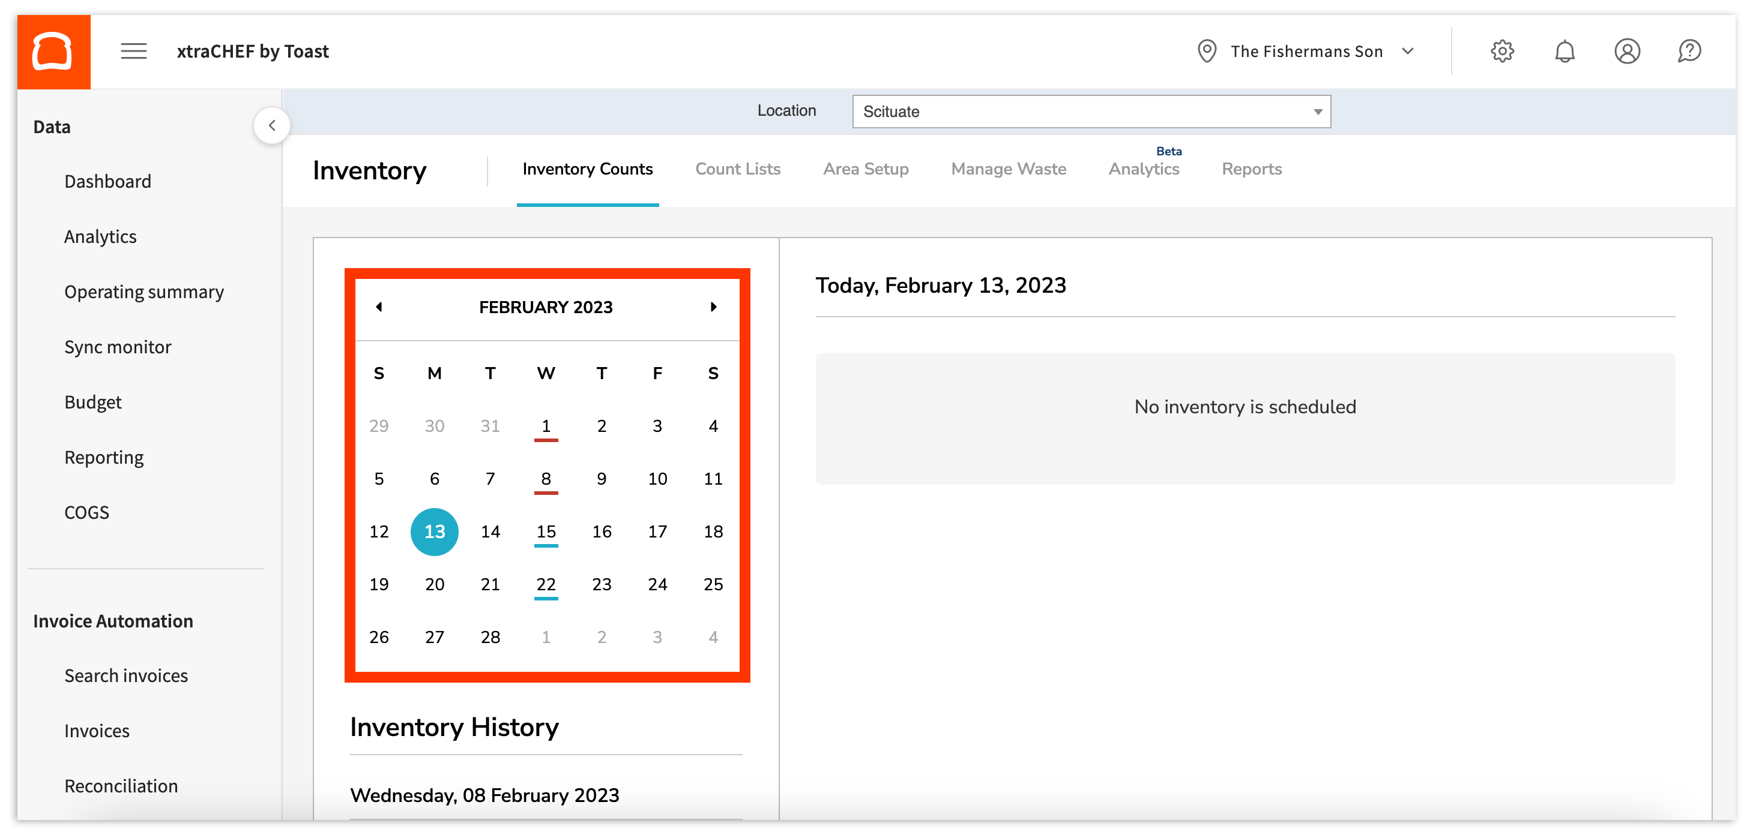Viewport: 1753px width, 835px height.
Task: Switch to the Manage Waste tab
Action: point(1008,169)
